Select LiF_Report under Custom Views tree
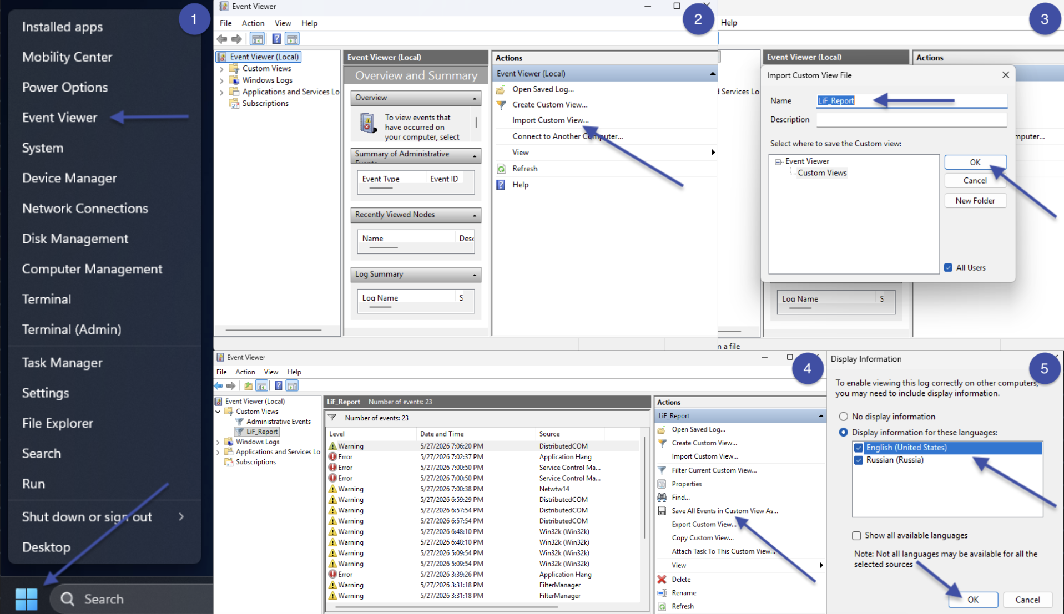The height and width of the screenshot is (614, 1064). click(261, 432)
